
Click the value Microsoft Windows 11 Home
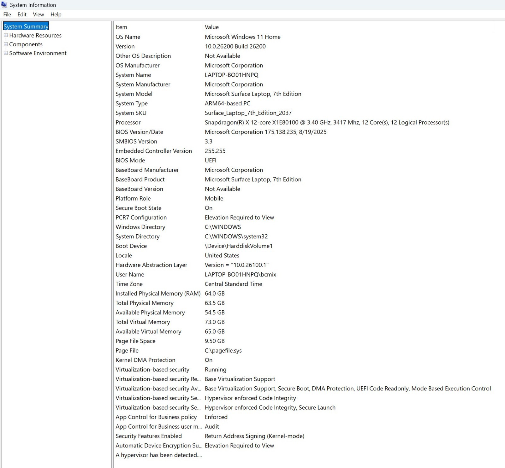tap(243, 37)
